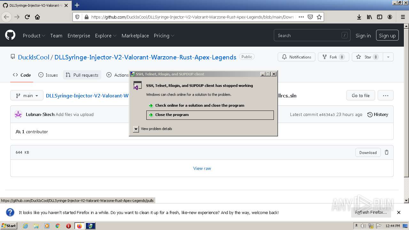The image size is (409, 230).
Task: Open Firefox account icon
Action: pyautogui.click(x=390, y=17)
